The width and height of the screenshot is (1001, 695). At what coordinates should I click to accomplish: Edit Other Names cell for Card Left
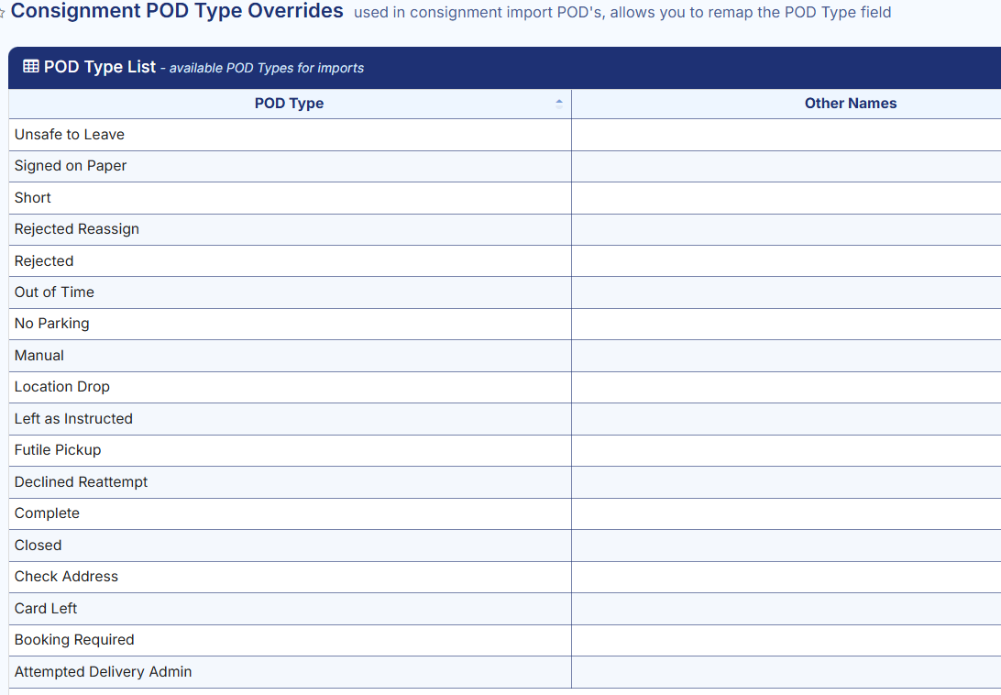(x=786, y=609)
